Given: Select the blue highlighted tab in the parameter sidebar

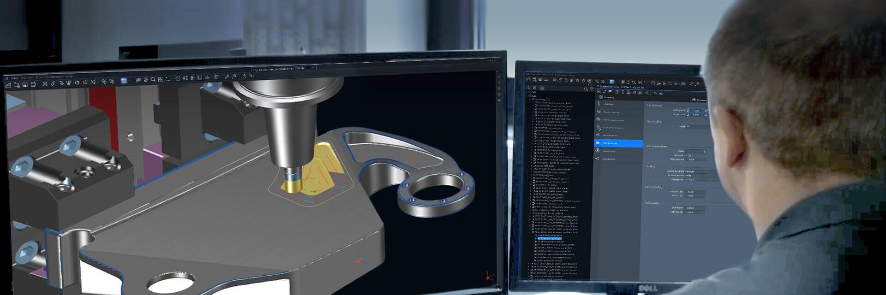Looking at the screenshot, I should [x=618, y=143].
